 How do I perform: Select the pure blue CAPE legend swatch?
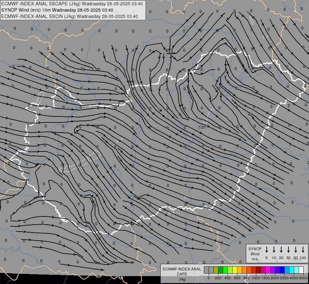pyautogui.click(x=282, y=270)
